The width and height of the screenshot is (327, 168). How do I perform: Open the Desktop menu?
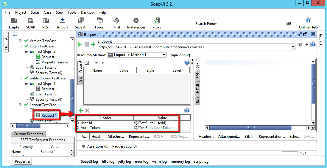pyautogui.click(x=87, y=12)
